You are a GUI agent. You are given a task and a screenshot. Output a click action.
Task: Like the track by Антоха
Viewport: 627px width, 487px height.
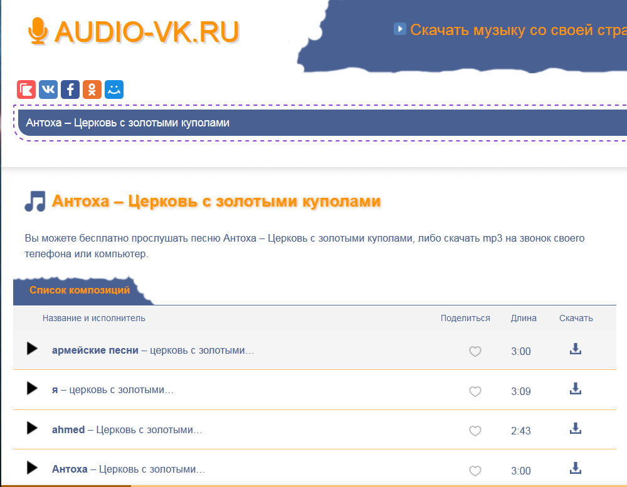(475, 471)
